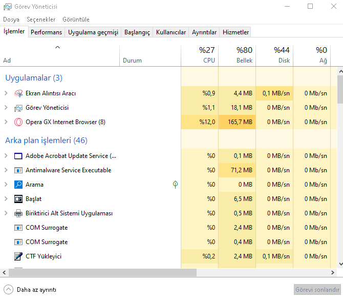Click the Antimalware Service Executable icon
The width and height of the screenshot is (343, 301).
coord(18,170)
